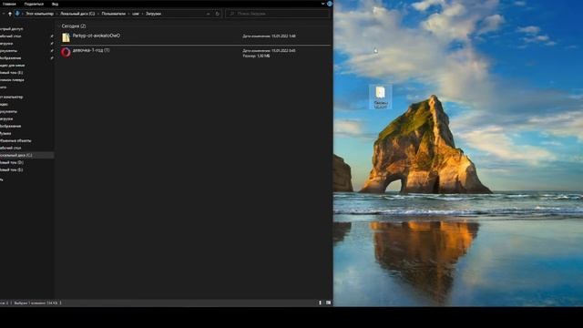Open the видео для мемов quick access folder
583x328 pixels.
coord(12,66)
